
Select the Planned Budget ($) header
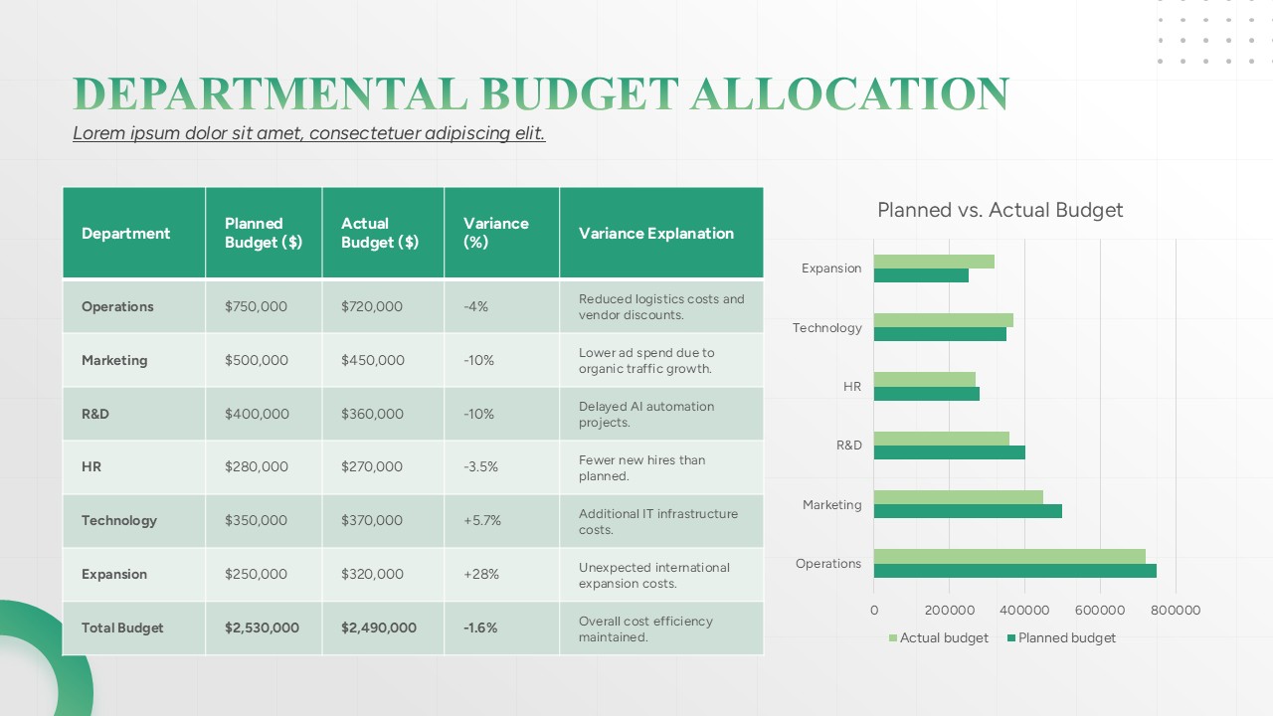pyautogui.click(x=264, y=233)
